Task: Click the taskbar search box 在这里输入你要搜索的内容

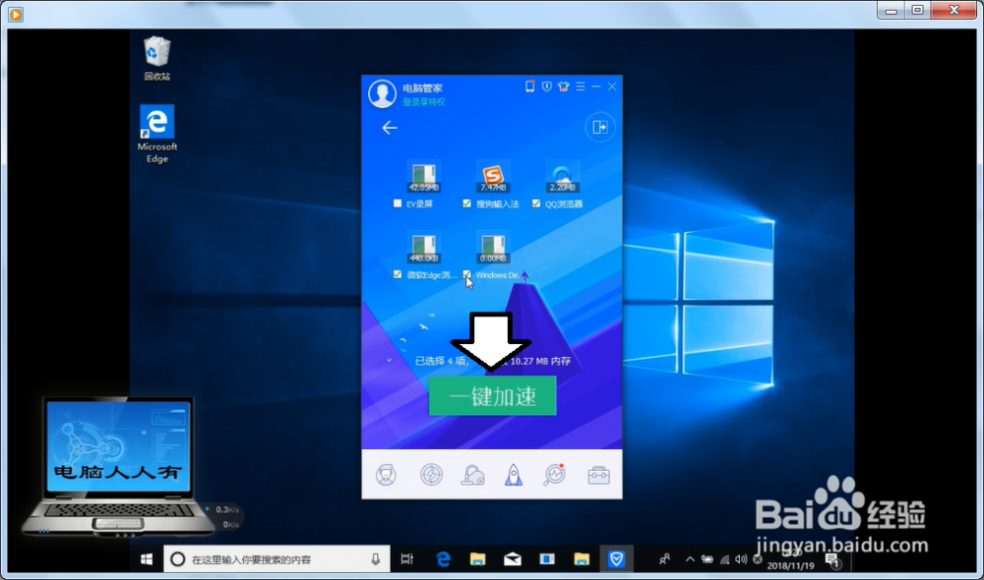Action: click(x=277, y=559)
